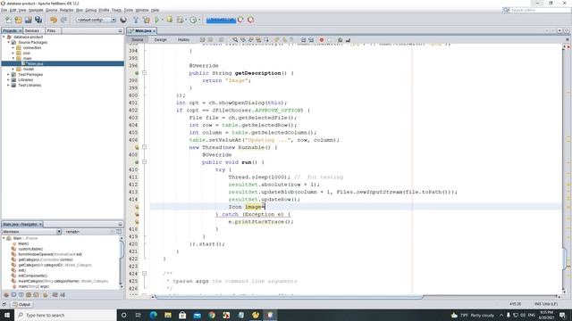Select Test Libraries in project tree
572x321 pixels.
[x=29, y=86]
